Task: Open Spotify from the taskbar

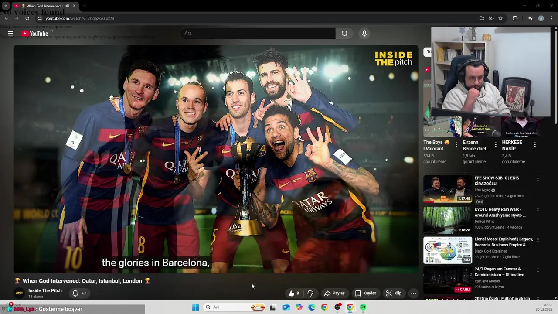Action: 363,307
